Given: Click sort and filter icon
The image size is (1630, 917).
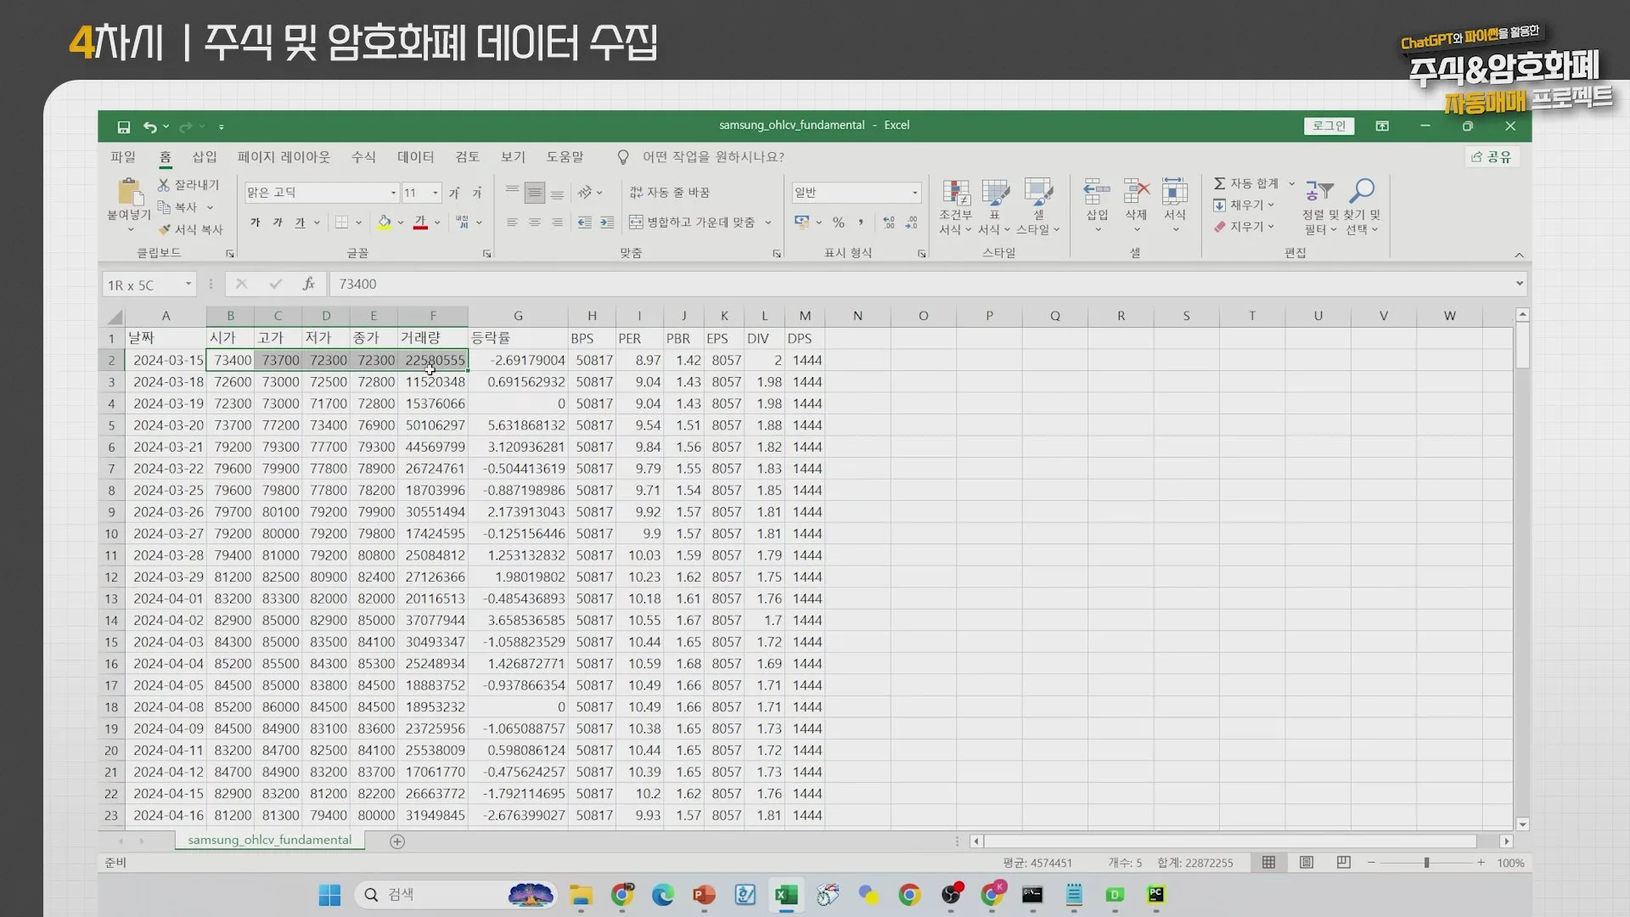Looking at the screenshot, I should coord(1320,192).
